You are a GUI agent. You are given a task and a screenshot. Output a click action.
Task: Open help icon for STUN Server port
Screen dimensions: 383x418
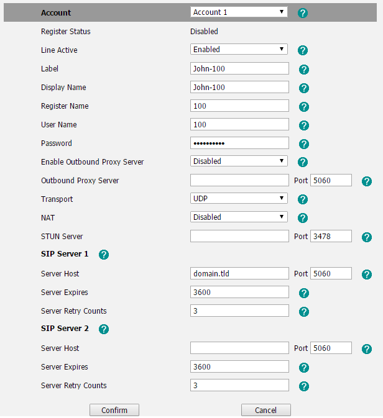click(367, 237)
